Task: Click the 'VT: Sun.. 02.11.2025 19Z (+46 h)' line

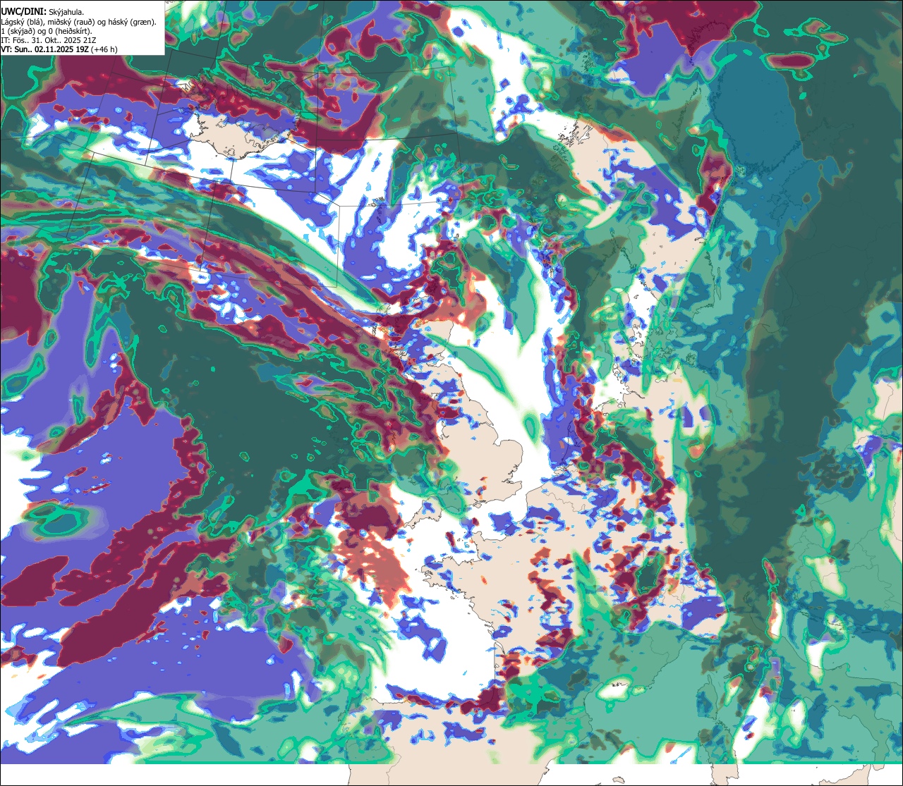Action: (59, 50)
